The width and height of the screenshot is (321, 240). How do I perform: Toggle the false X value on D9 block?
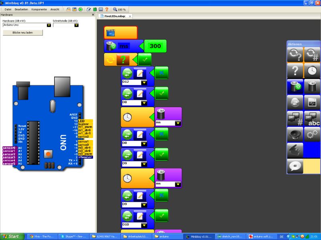(x=162, y=195)
